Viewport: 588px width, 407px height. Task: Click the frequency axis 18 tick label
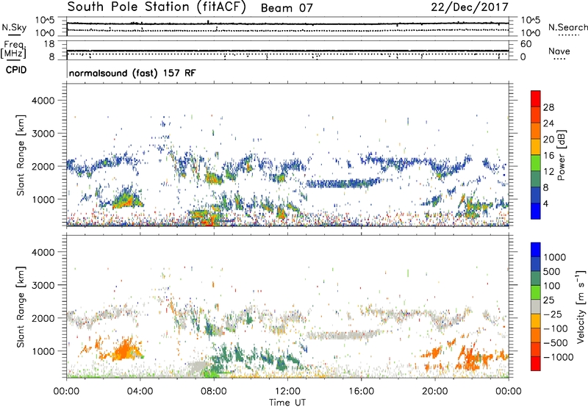[49, 44]
